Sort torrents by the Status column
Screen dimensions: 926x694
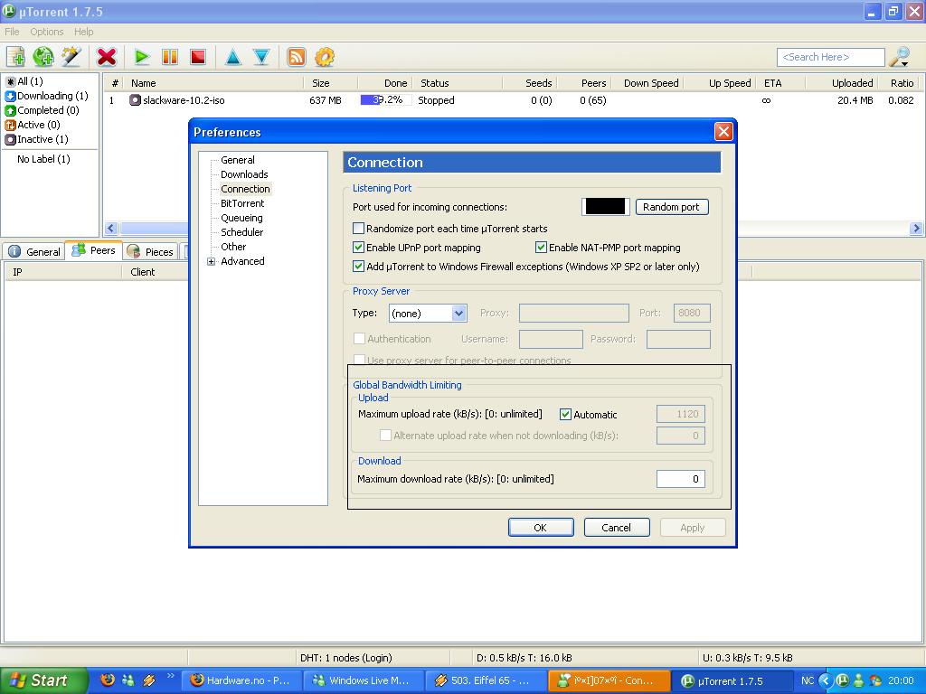[x=457, y=83]
